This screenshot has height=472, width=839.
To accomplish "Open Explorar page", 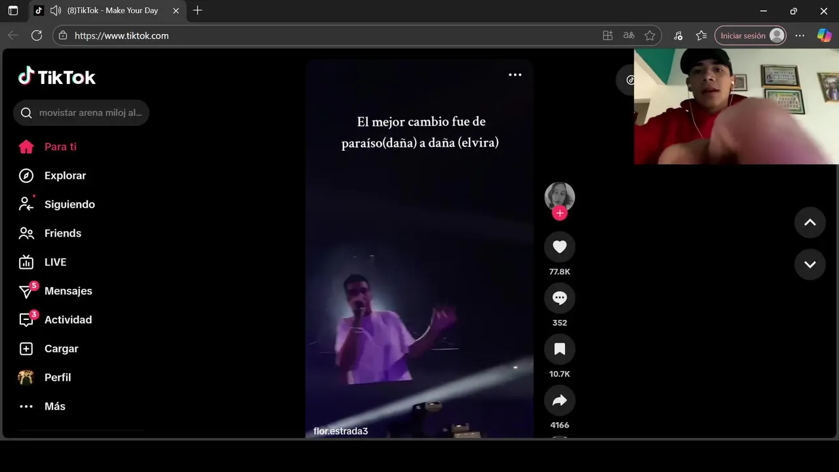I will click(65, 176).
